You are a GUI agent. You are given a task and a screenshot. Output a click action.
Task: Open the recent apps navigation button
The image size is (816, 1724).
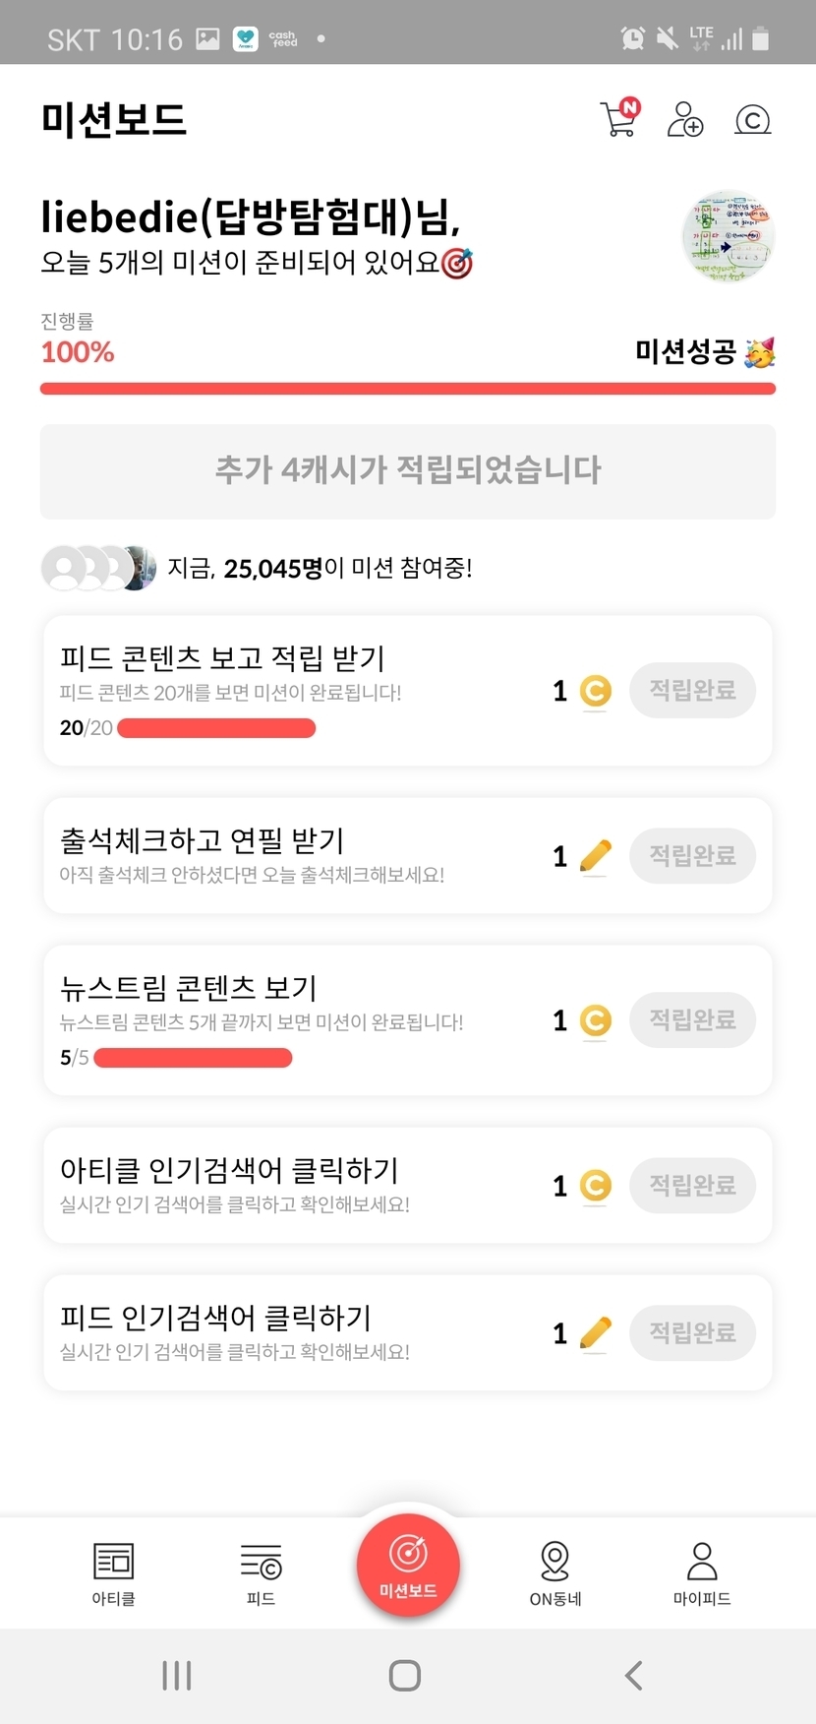177,1675
